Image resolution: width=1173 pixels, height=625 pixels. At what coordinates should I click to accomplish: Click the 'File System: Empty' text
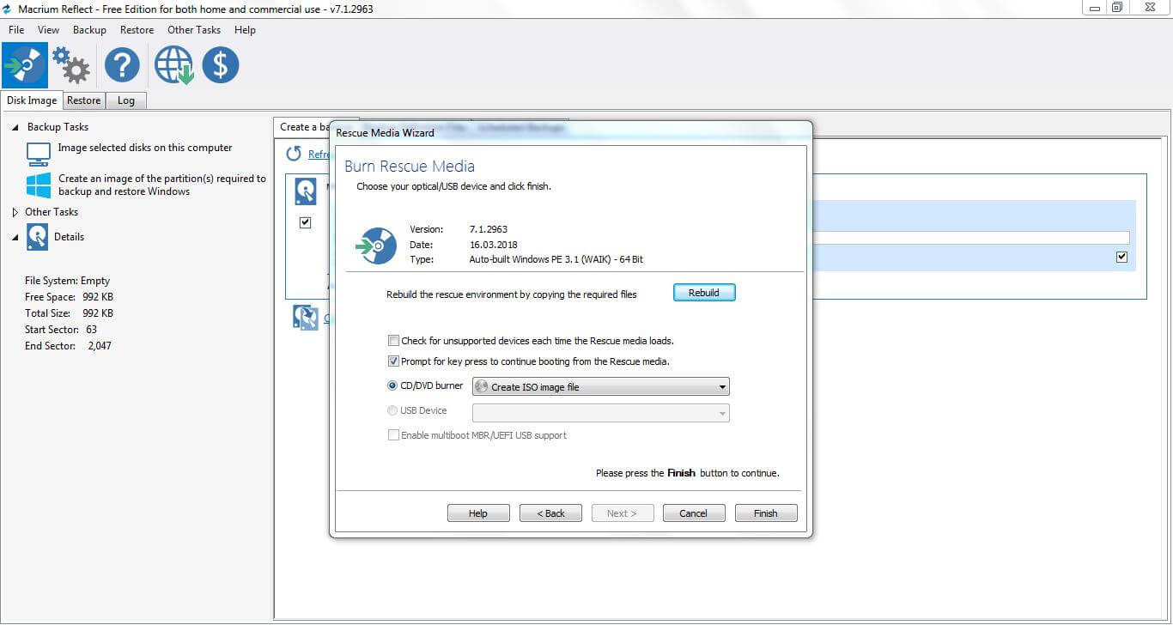[68, 281]
